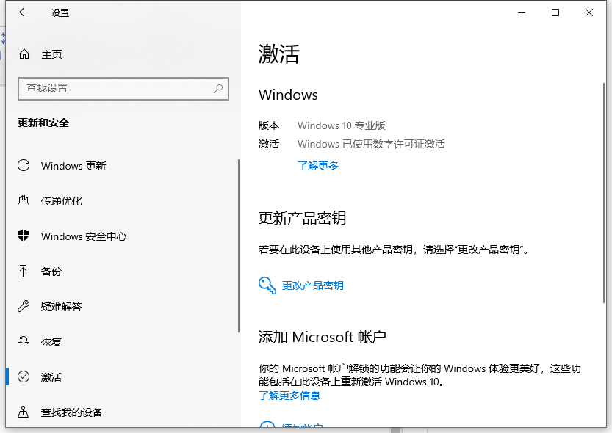Click the 疑难解答 wrench icon
The image size is (612, 433).
24,307
